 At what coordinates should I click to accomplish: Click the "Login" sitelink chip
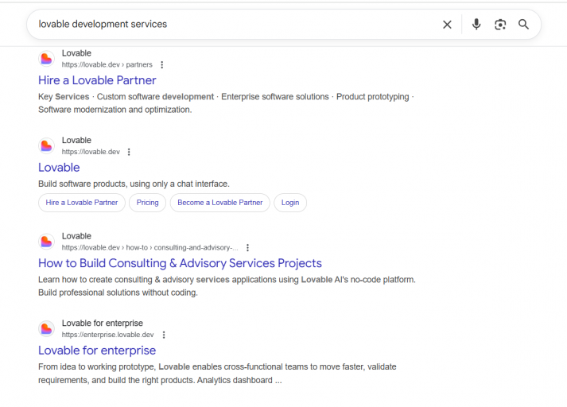[x=290, y=203]
